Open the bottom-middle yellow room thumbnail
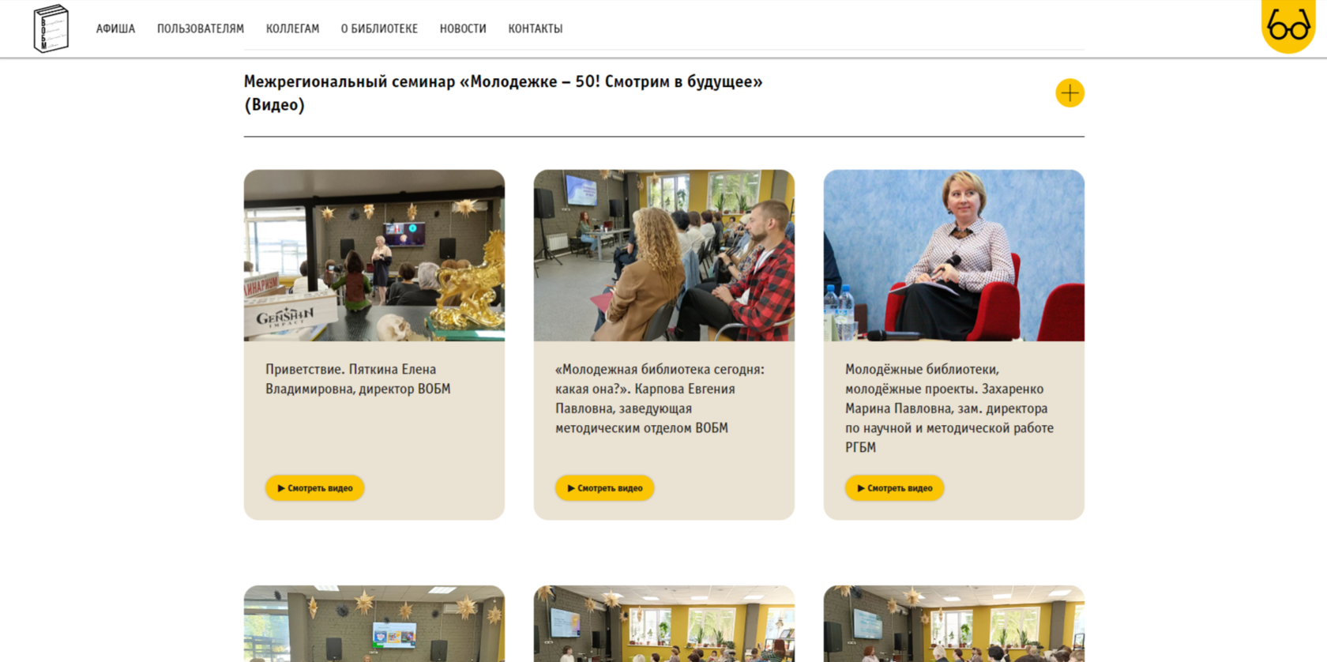The image size is (1327, 662). tap(664, 623)
